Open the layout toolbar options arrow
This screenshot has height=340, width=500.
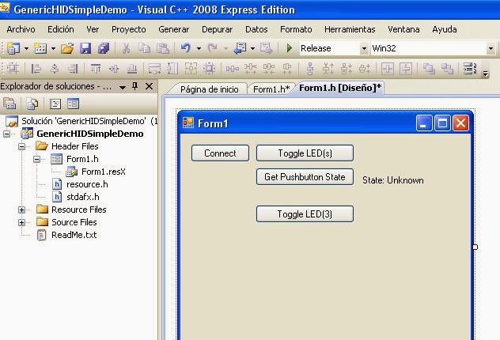(x=485, y=74)
